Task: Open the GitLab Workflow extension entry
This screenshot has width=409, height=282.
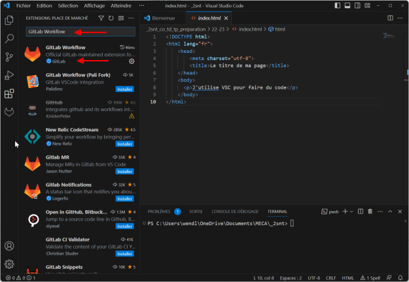Action: [x=79, y=54]
